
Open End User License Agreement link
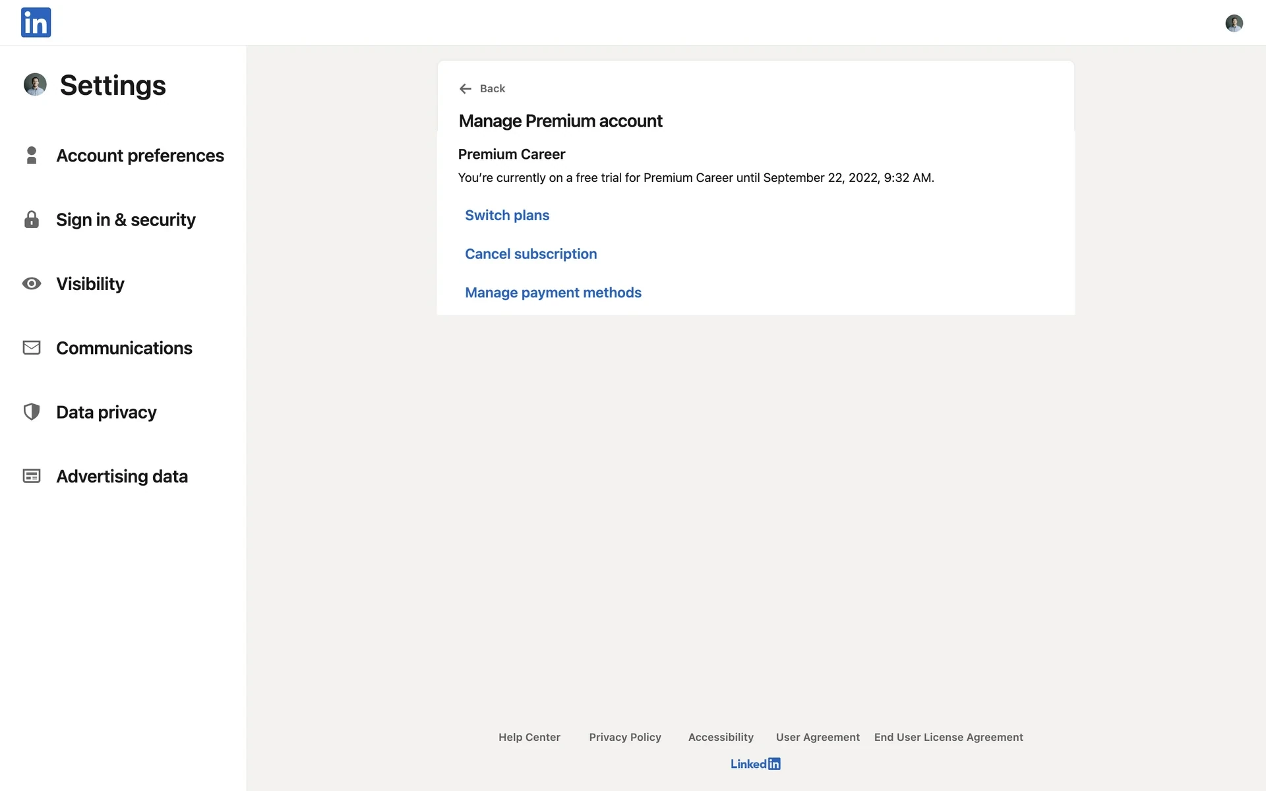point(949,738)
